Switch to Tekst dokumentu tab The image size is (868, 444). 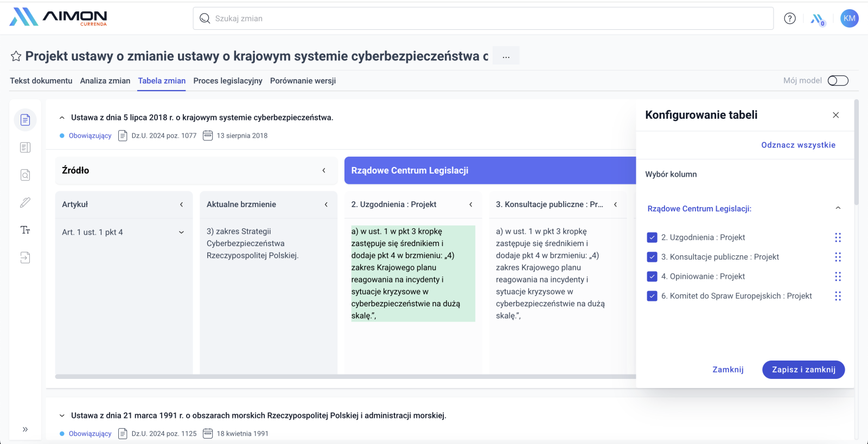coord(41,81)
